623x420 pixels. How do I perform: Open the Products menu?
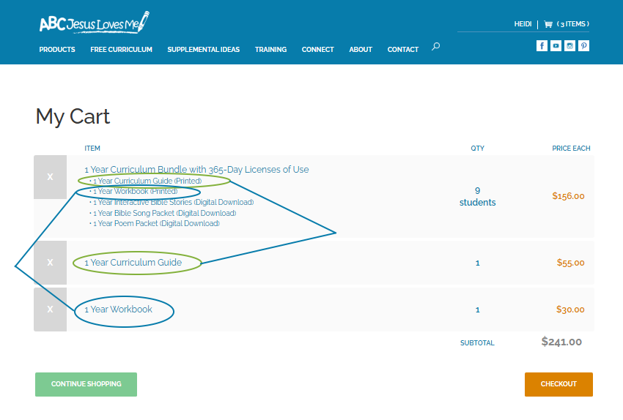[x=57, y=50]
